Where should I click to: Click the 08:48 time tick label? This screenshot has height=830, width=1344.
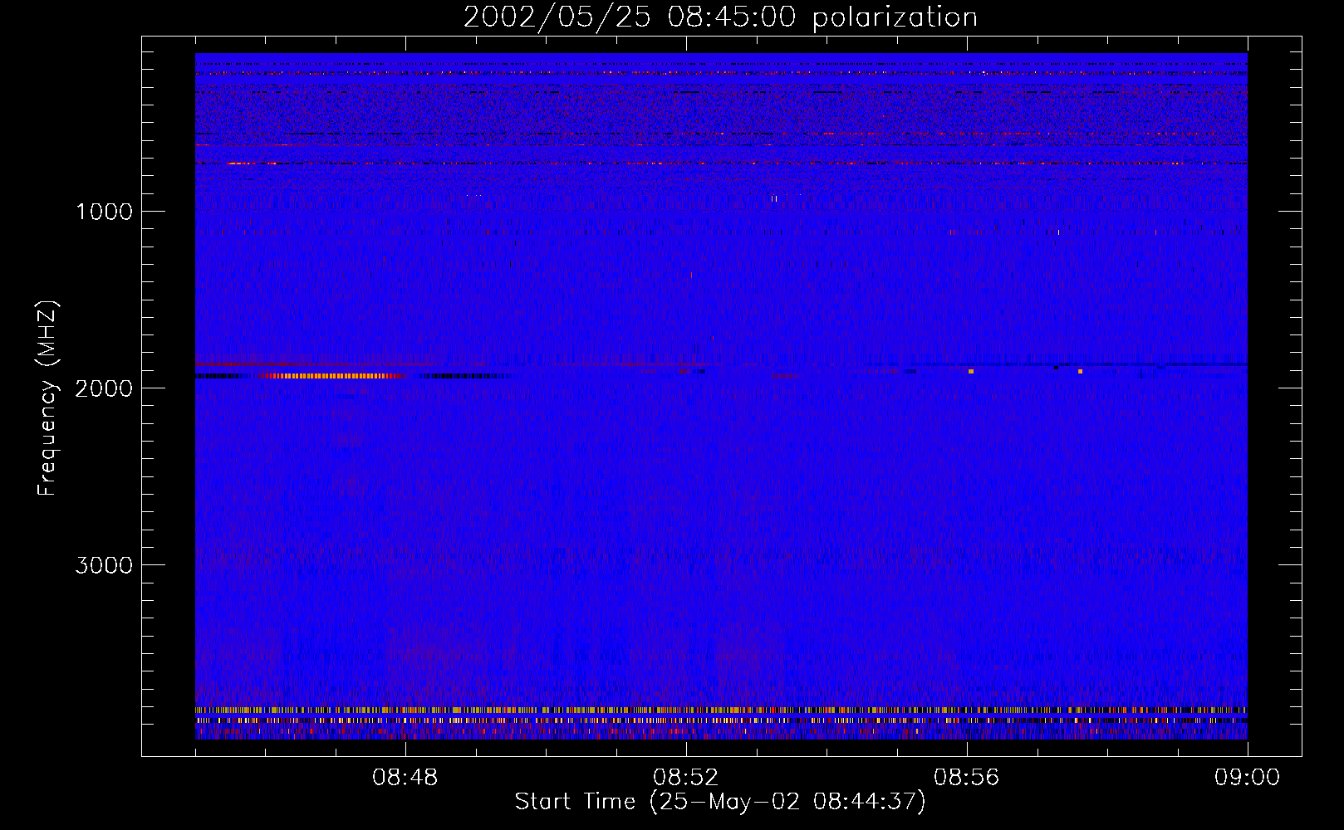(405, 778)
